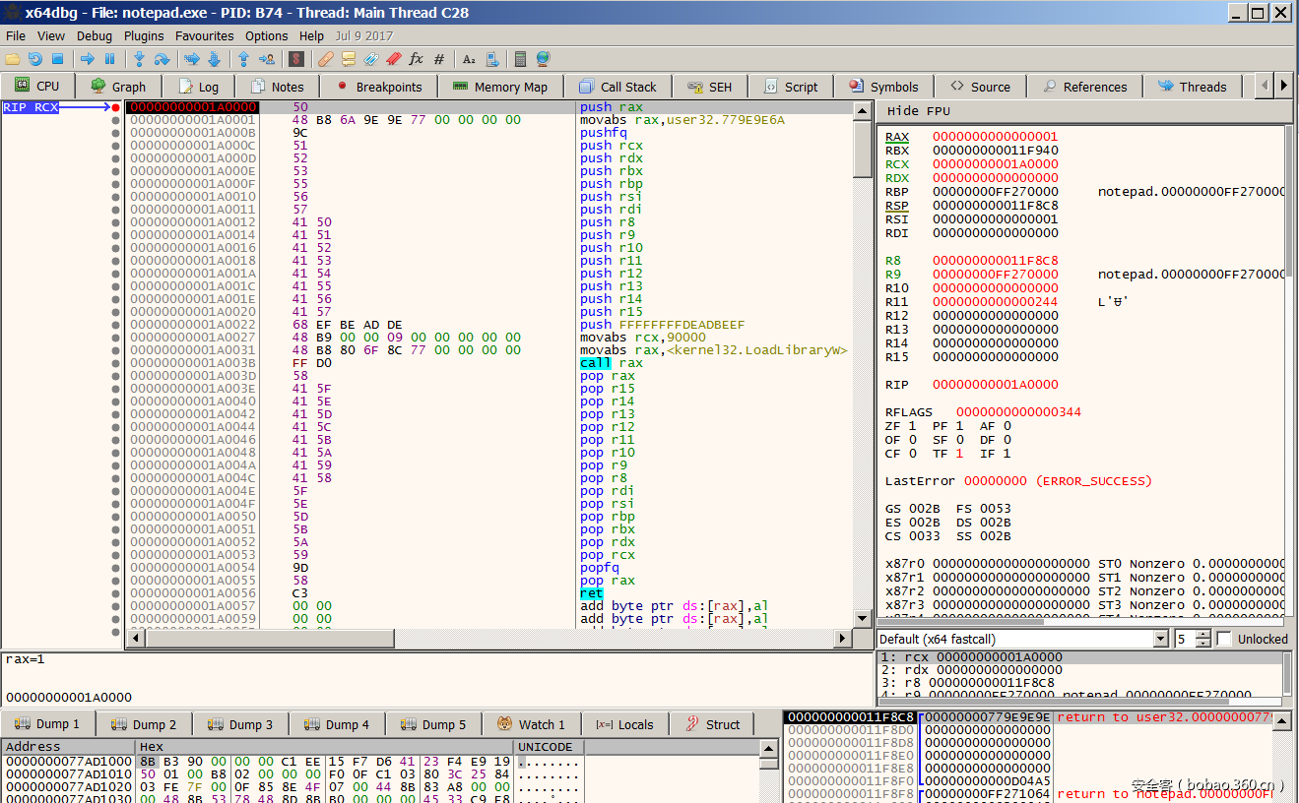This screenshot has width=1299, height=803.
Task: Click the Scylla 'S' plugin icon
Action: point(295,59)
